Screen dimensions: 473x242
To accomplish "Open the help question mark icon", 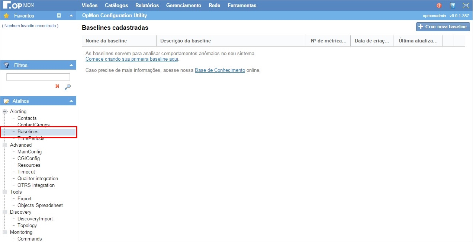I will click(x=453, y=6).
